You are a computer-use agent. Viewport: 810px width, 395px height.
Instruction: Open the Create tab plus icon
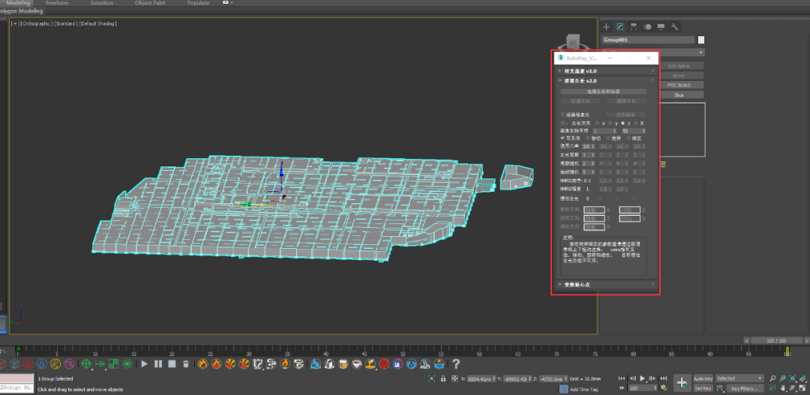coord(607,27)
